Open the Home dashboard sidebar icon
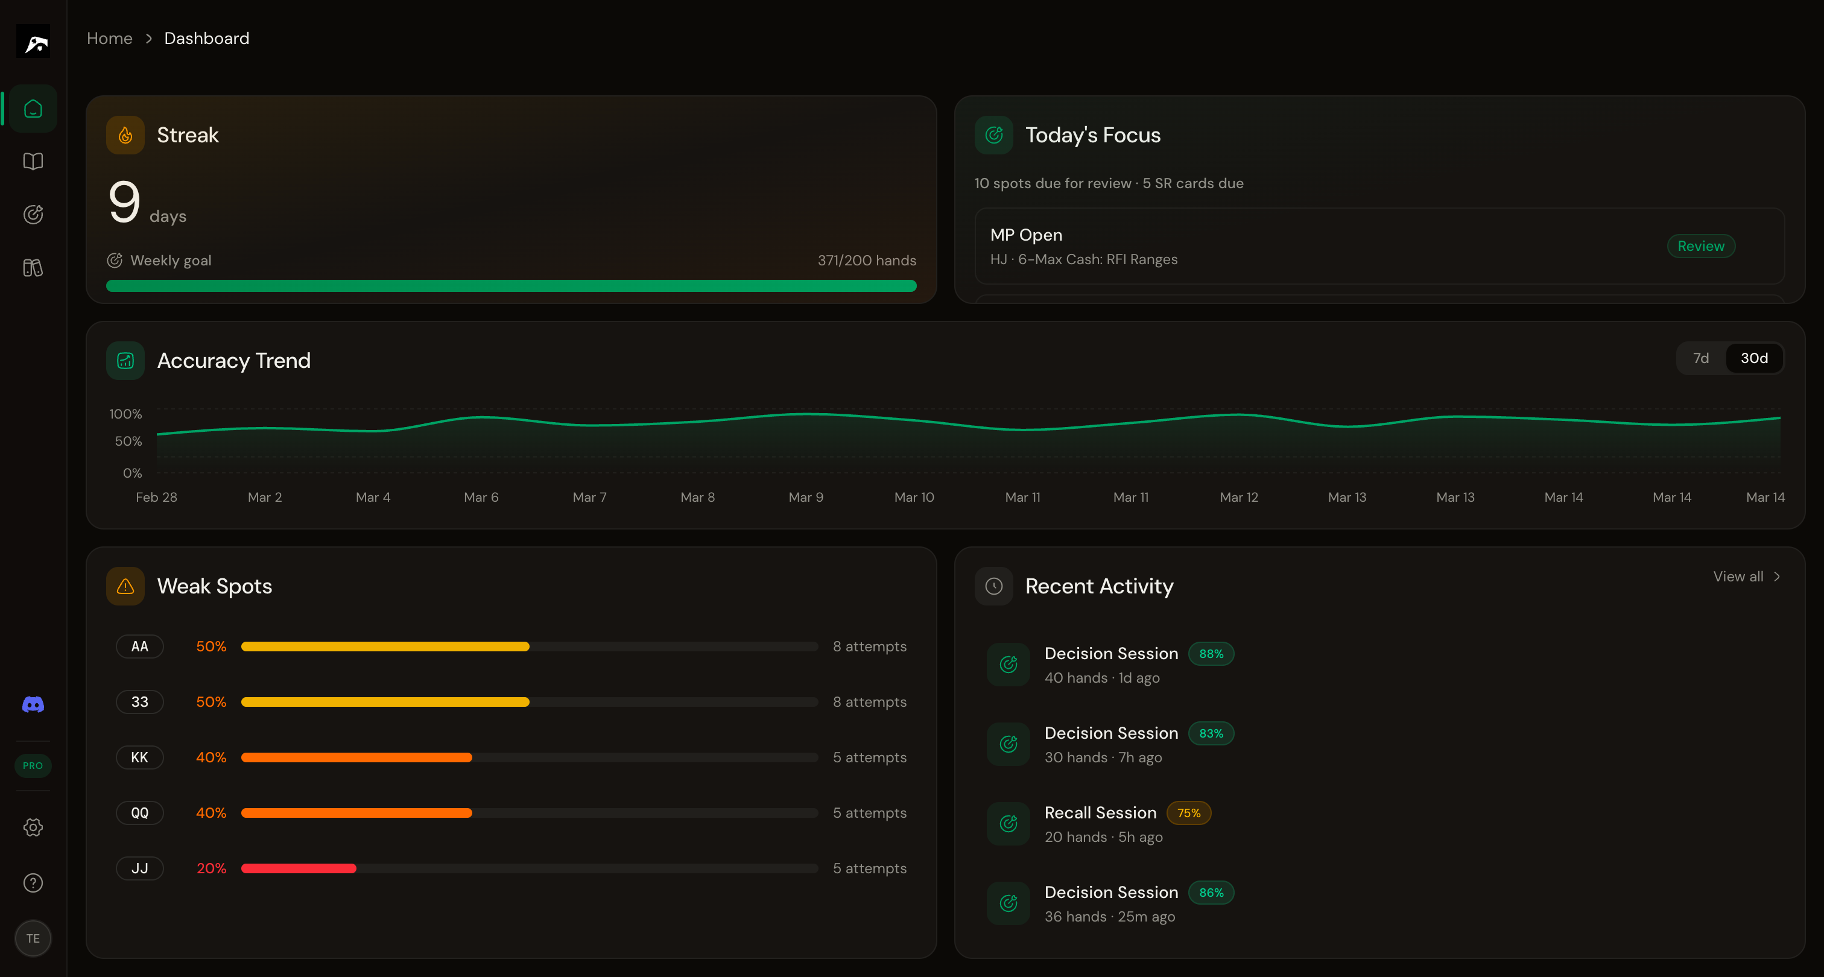The image size is (1824, 977). tap(33, 109)
